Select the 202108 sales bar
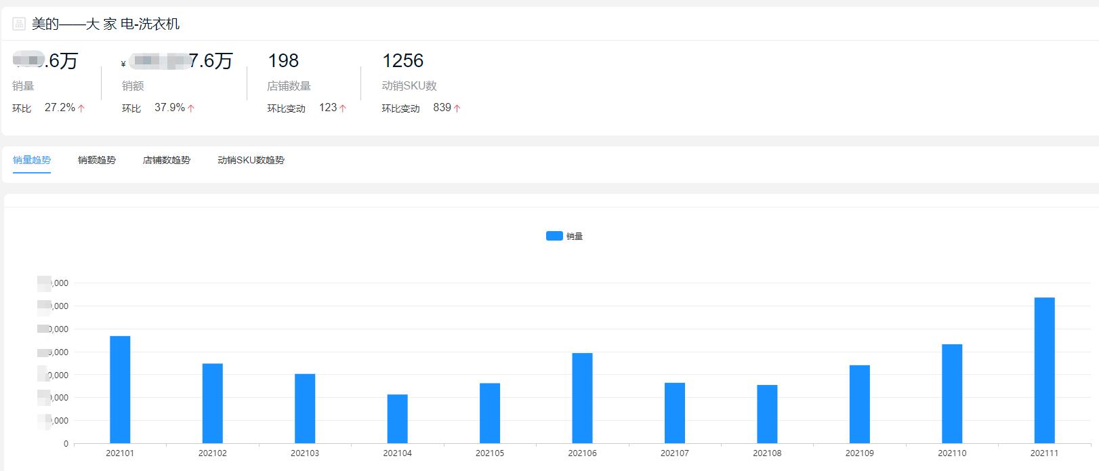This screenshot has height=471, width=1099. tap(767, 414)
